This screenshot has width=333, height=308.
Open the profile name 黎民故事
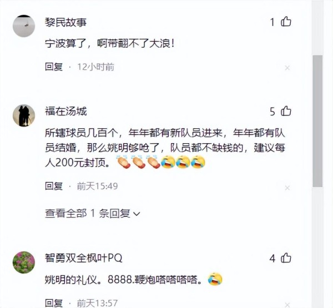point(65,22)
